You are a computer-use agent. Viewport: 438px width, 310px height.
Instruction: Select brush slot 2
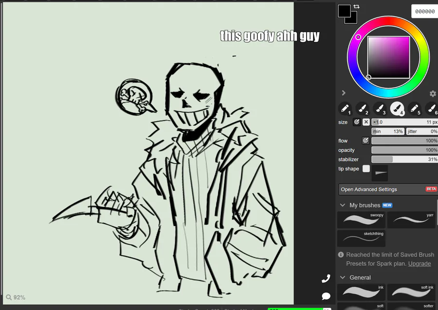click(362, 108)
